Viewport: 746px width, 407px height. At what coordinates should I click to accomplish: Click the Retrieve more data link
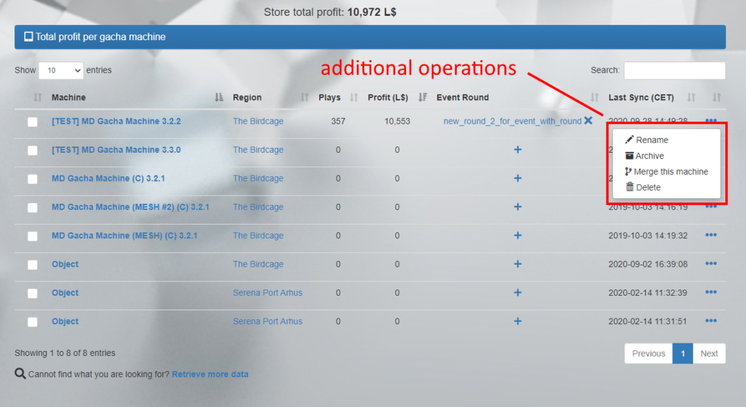click(x=210, y=375)
